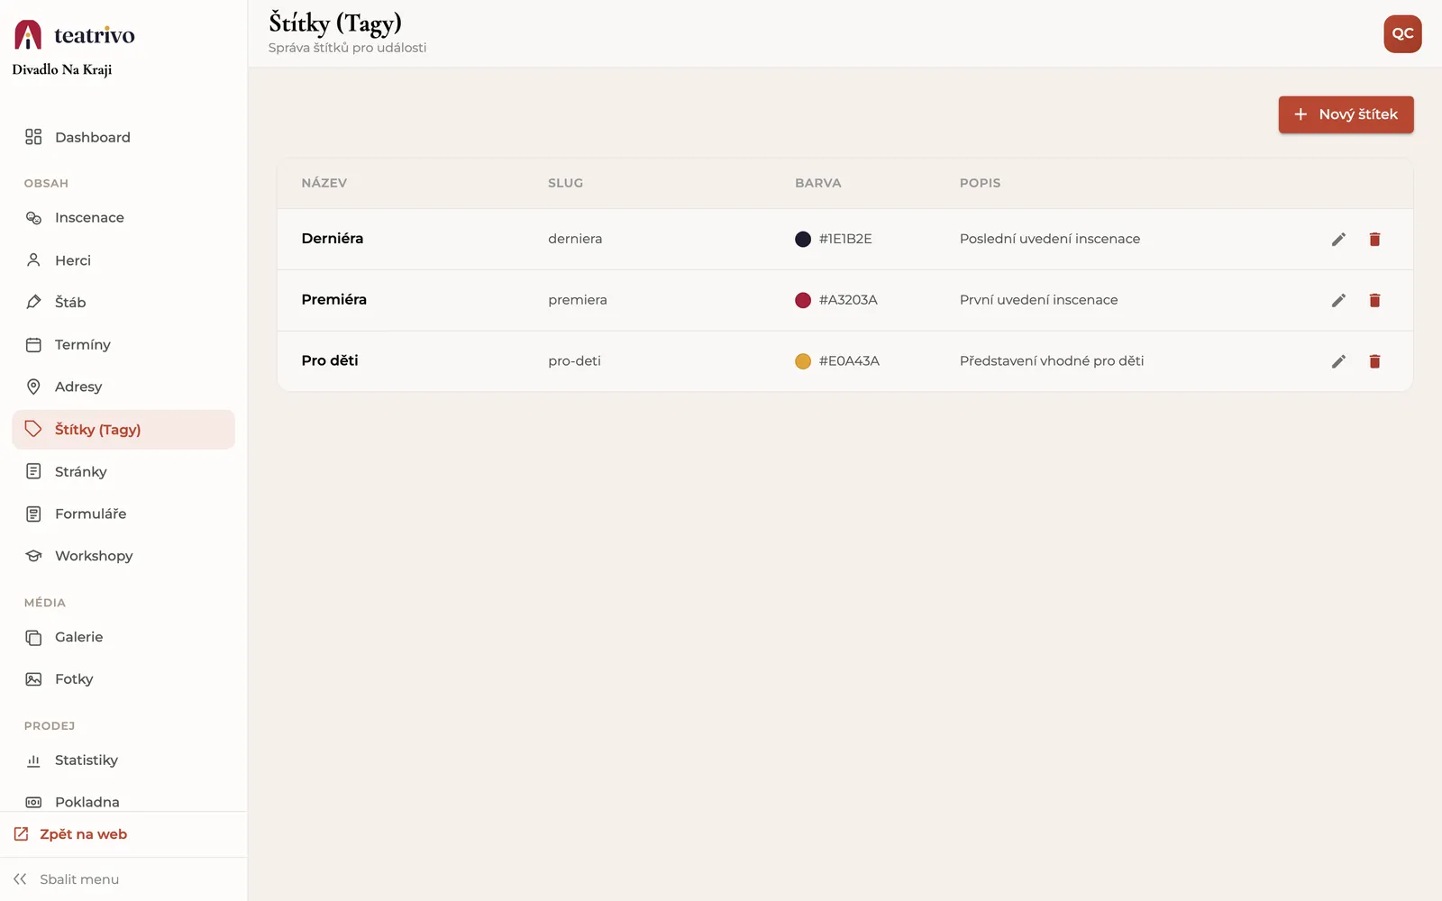The height and width of the screenshot is (901, 1442).
Task: Click the Galerie stacked images icon
Action: point(33,637)
